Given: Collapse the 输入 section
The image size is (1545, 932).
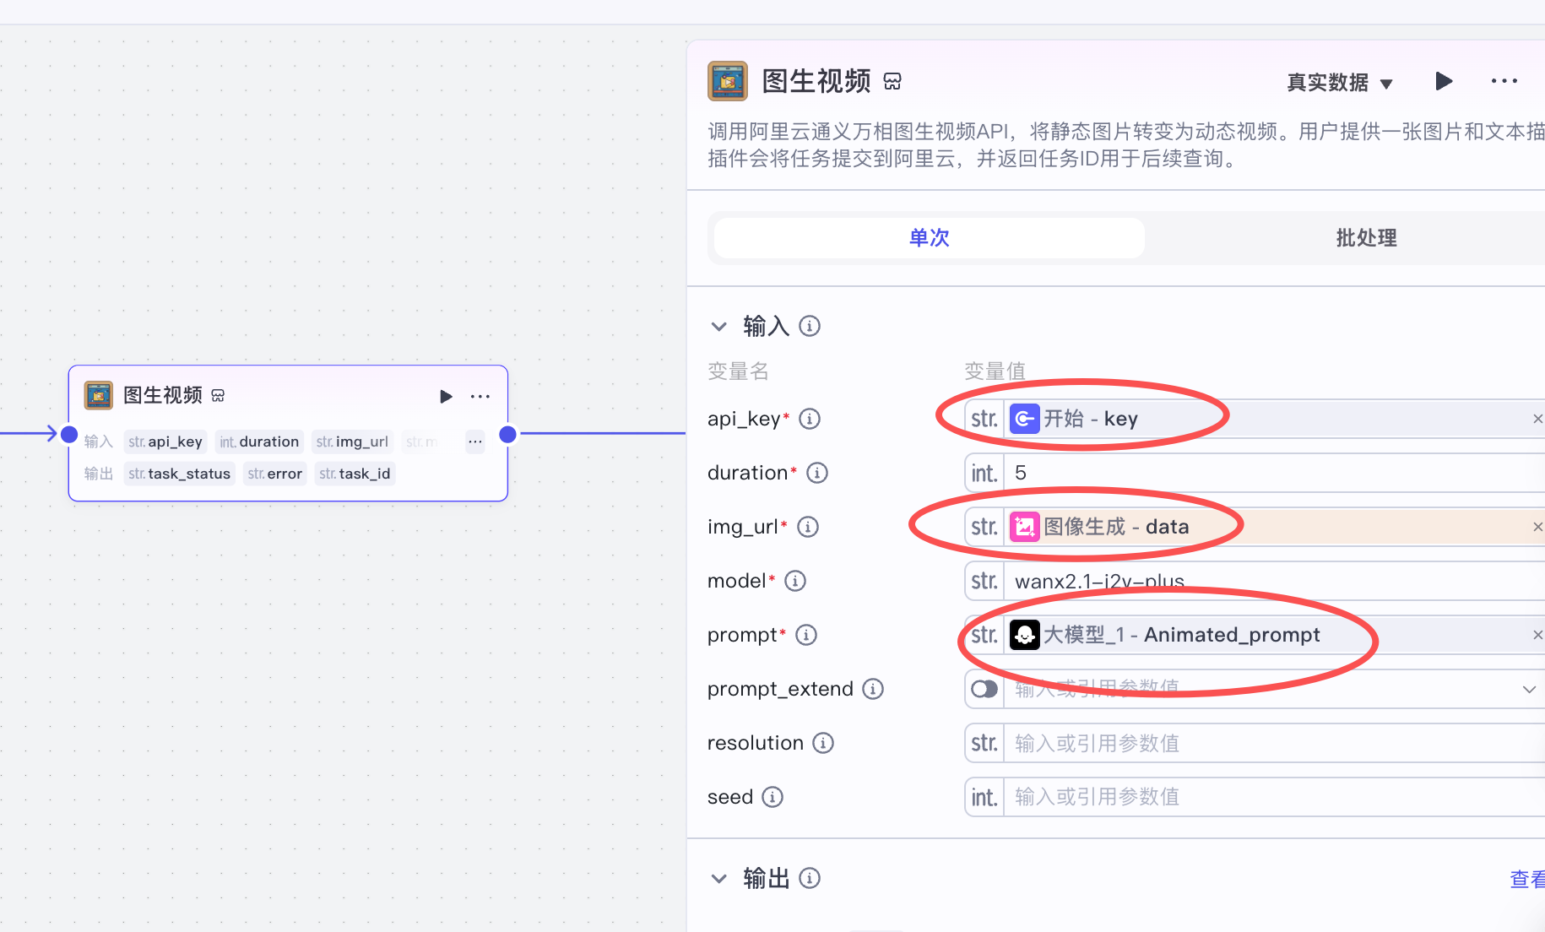Looking at the screenshot, I should click(x=718, y=327).
